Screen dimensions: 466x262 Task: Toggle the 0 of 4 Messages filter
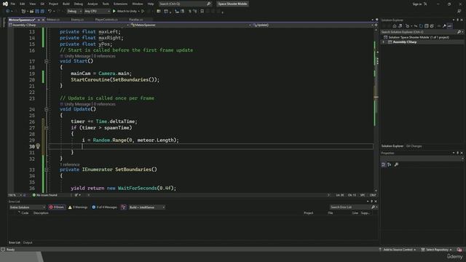[x=105, y=207]
